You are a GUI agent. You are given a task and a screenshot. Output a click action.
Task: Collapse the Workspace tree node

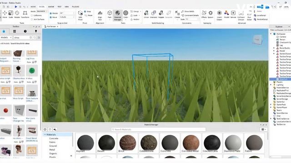271,34
